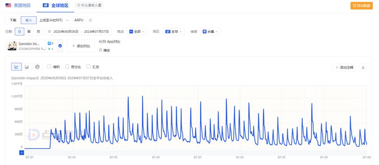Select the 下载 tab
This screenshot has height=165, width=379.
tap(13, 20)
